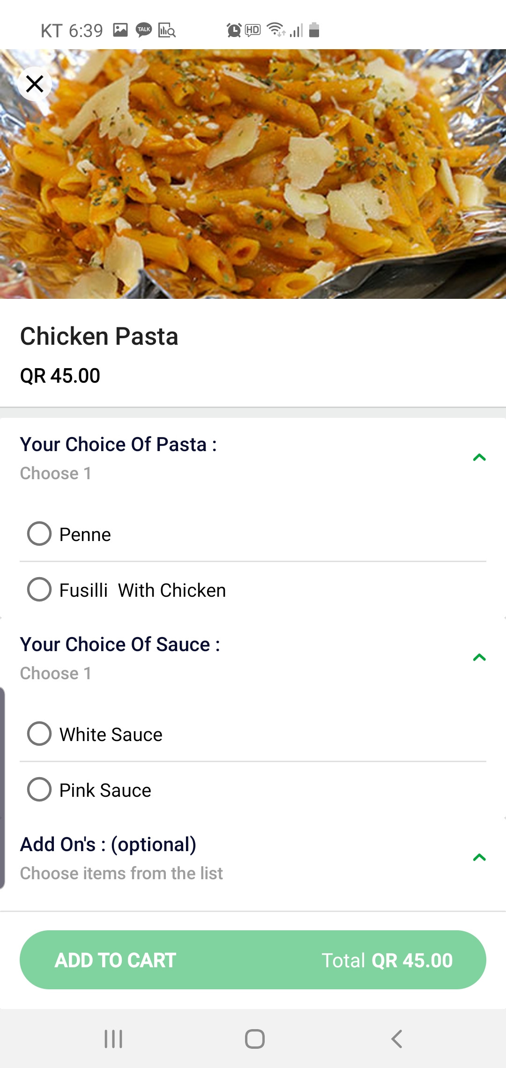Tap the alarm clock status icon
This screenshot has width=506, height=1068.
234,30
